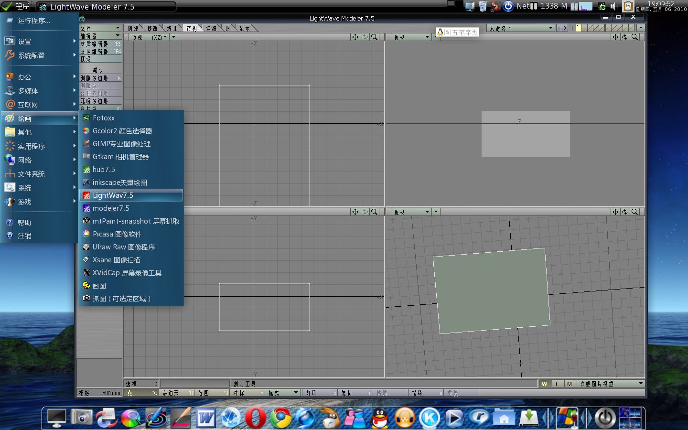The image size is (688, 430).
Task: Switch selection mode to 多边形 (polygons)
Action: coord(177,393)
